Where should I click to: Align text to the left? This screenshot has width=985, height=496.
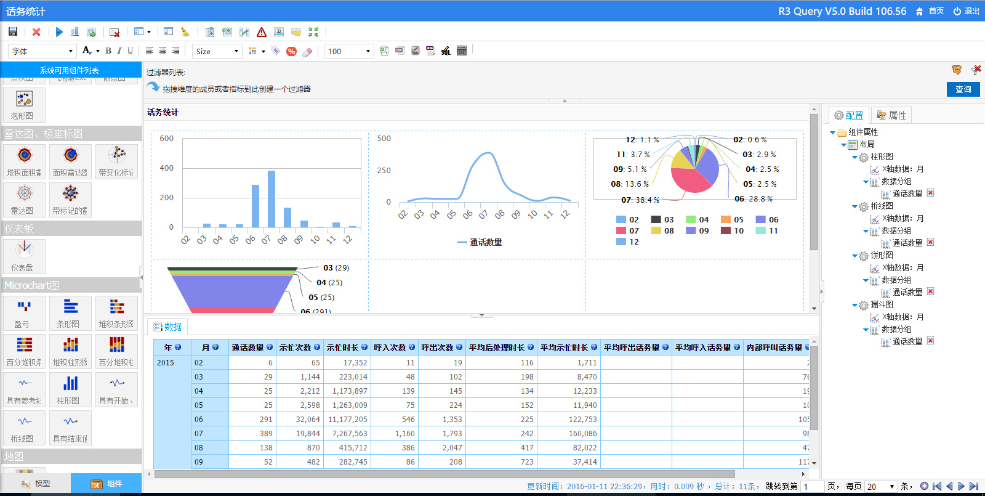coord(150,51)
